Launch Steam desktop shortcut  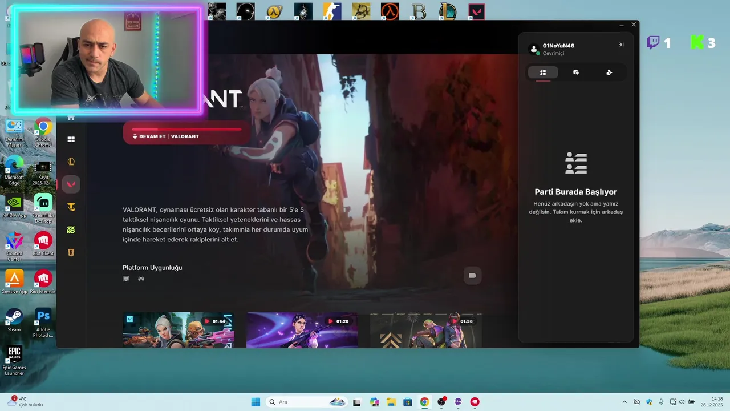point(14,320)
